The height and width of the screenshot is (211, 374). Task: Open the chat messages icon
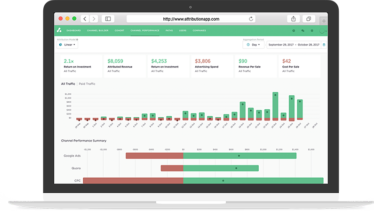302,30
